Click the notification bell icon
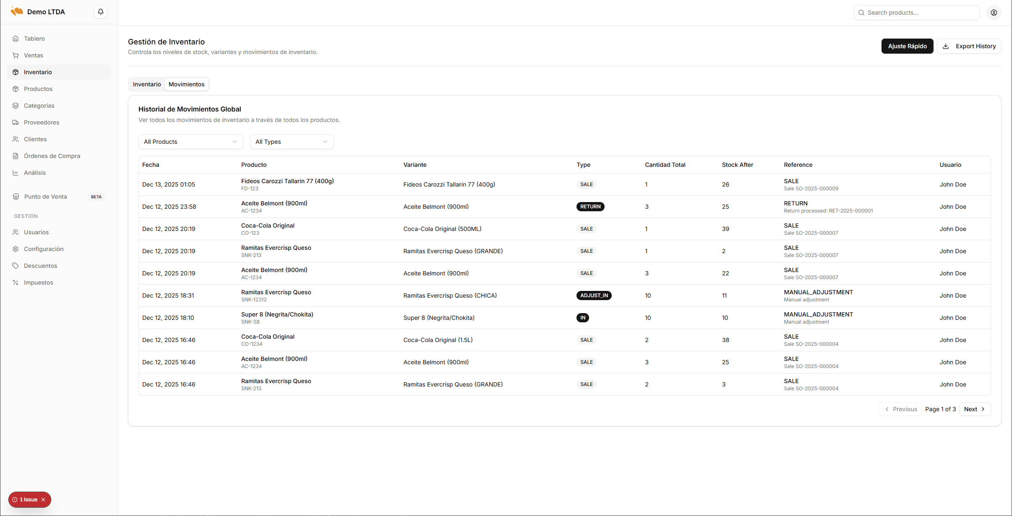The height and width of the screenshot is (516, 1012). click(x=100, y=11)
